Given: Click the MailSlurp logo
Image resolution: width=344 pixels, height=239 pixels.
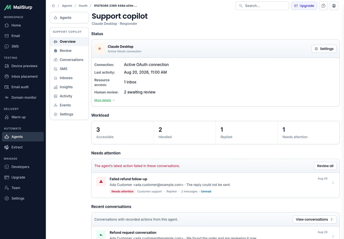Looking at the screenshot, I should 18,7.
